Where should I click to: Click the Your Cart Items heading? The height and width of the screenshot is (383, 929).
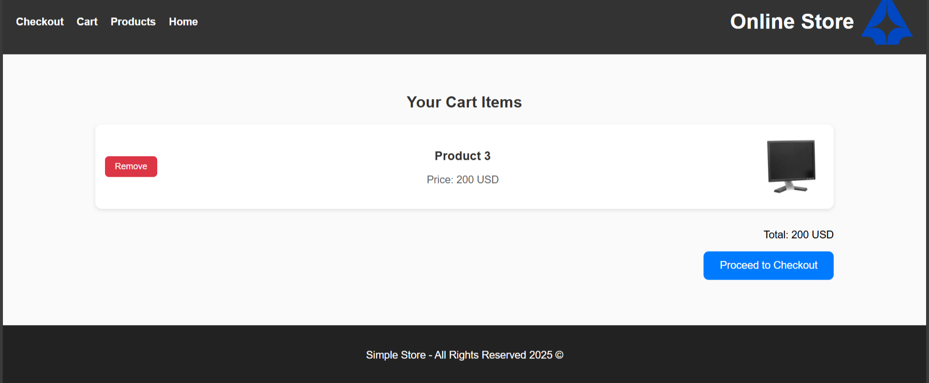pyautogui.click(x=464, y=102)
